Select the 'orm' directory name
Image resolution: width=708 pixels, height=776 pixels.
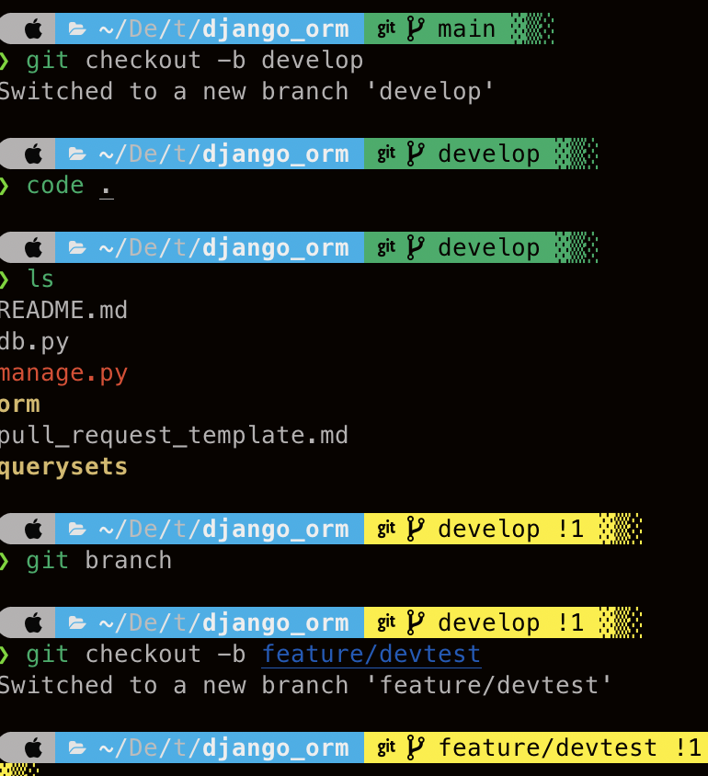pos(20,405)
